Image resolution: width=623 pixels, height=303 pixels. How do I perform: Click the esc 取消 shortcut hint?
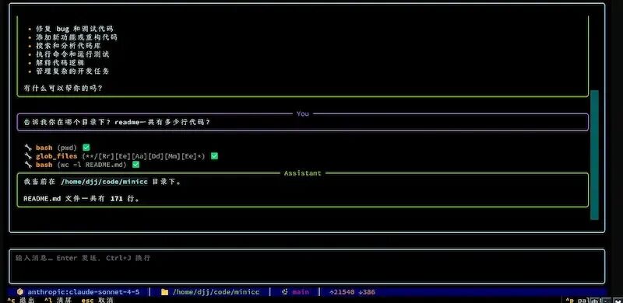[x=97, y=300]
